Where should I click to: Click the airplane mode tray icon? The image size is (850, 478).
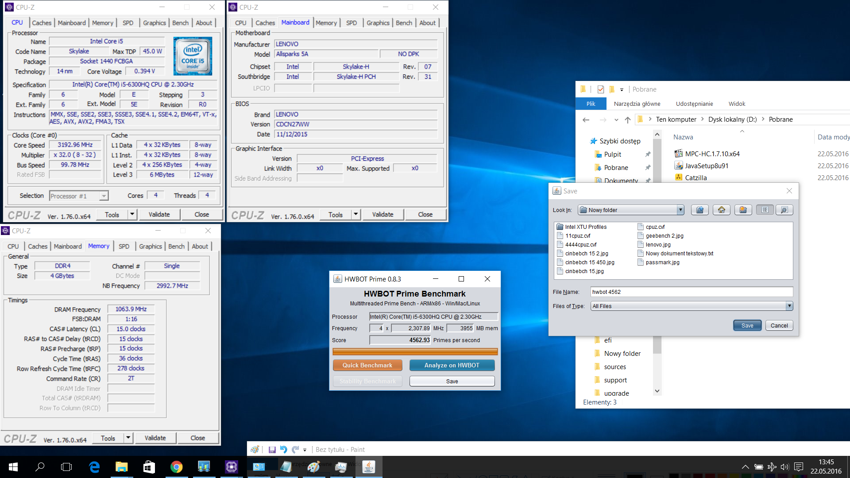click(772, 467)
